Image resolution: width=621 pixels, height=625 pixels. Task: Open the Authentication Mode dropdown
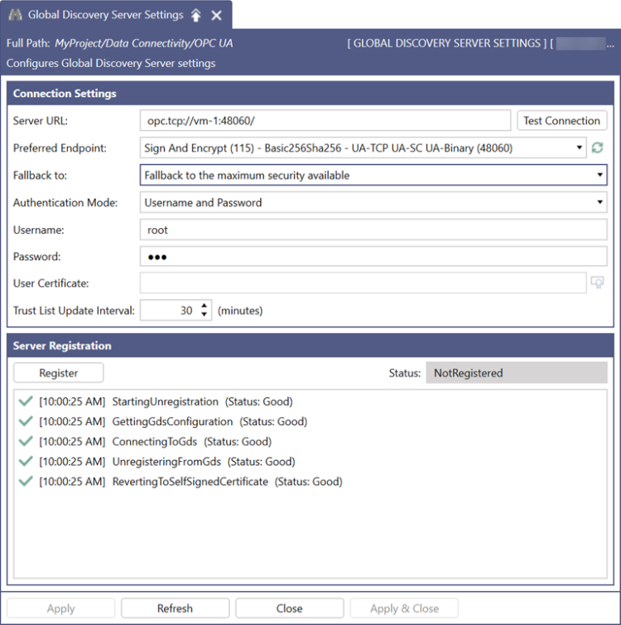click(599, 202)
